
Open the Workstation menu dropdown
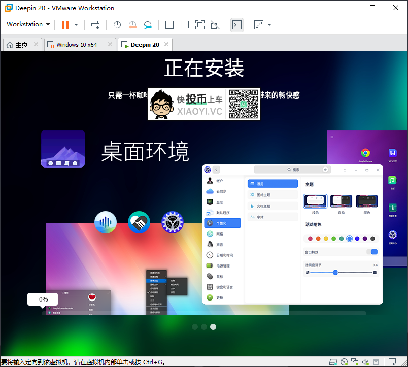(28, 24)
